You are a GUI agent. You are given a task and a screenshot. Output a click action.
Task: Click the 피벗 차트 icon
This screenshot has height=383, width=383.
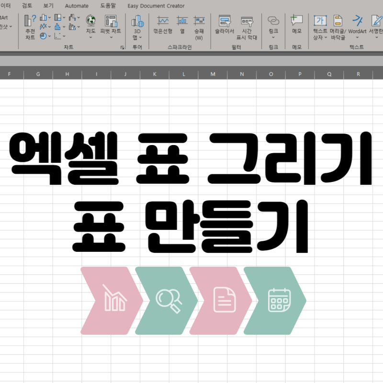111,21
